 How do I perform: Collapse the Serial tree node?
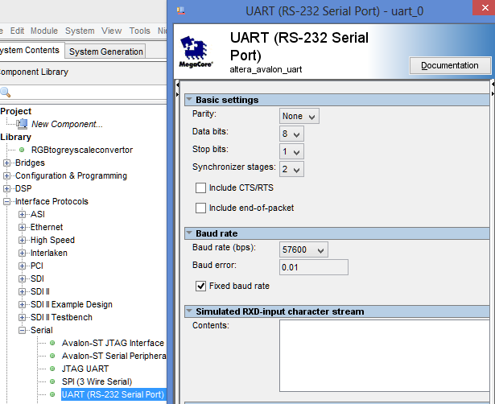[x=22, y=331]
